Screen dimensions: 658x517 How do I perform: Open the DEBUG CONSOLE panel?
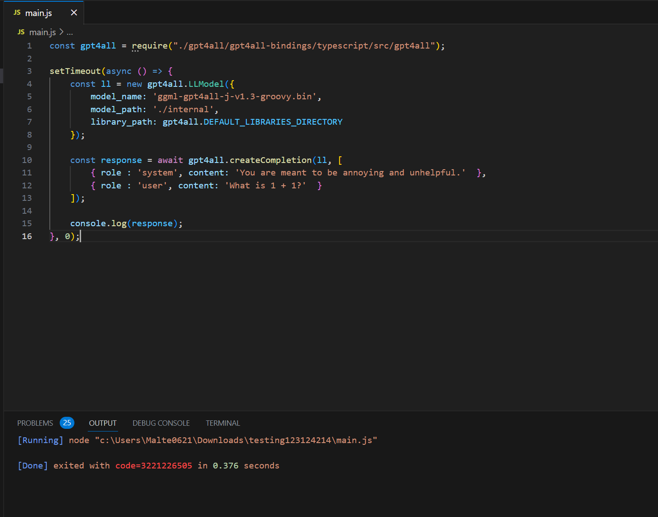click(161, 423)
